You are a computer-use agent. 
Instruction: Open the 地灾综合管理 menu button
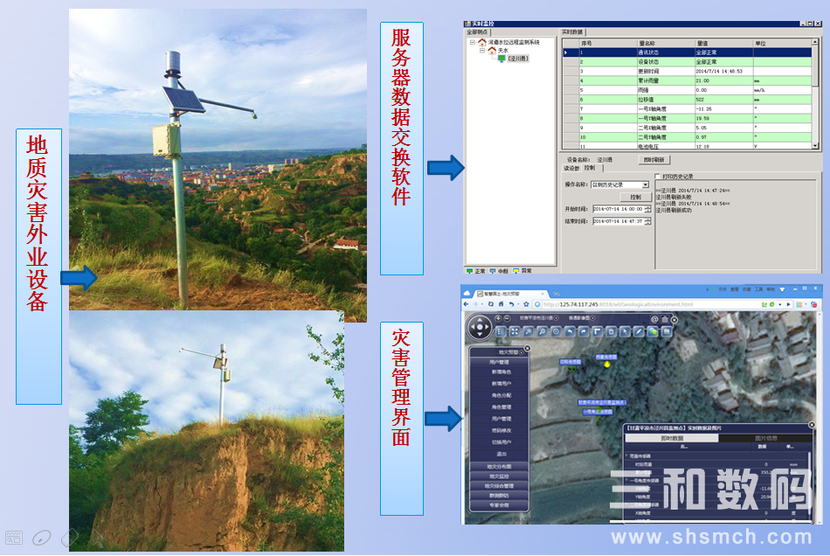(499, 485)
